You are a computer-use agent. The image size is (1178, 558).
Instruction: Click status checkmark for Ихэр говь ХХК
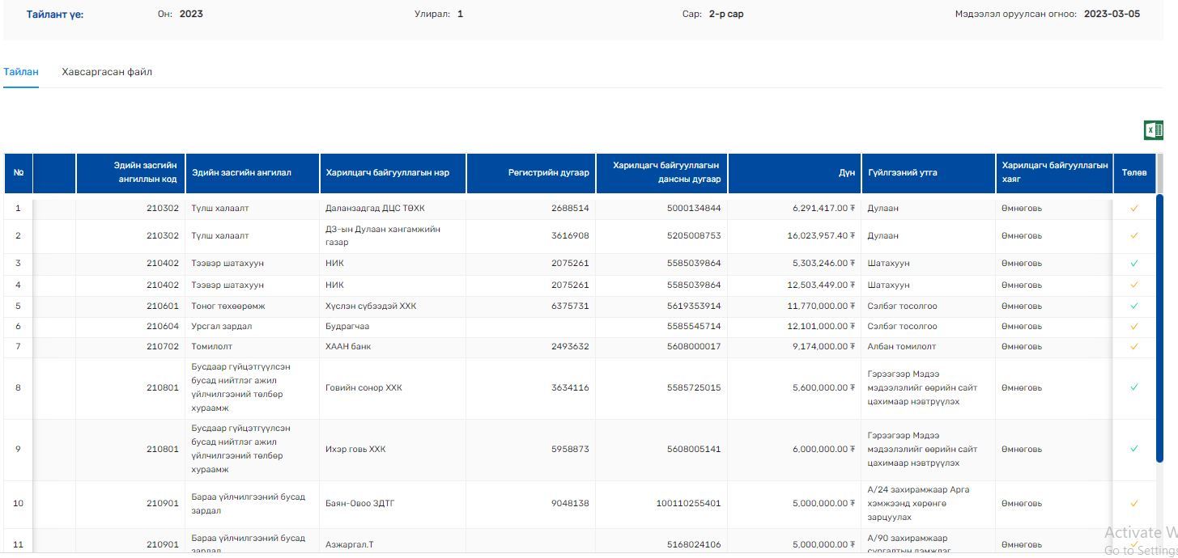tap(1134, 449)
